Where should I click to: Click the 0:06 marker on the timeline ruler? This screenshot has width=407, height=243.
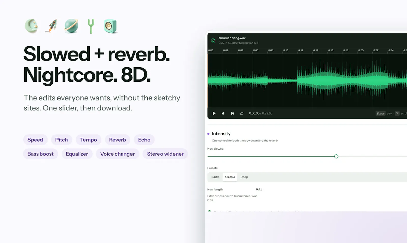coord(256,50)
